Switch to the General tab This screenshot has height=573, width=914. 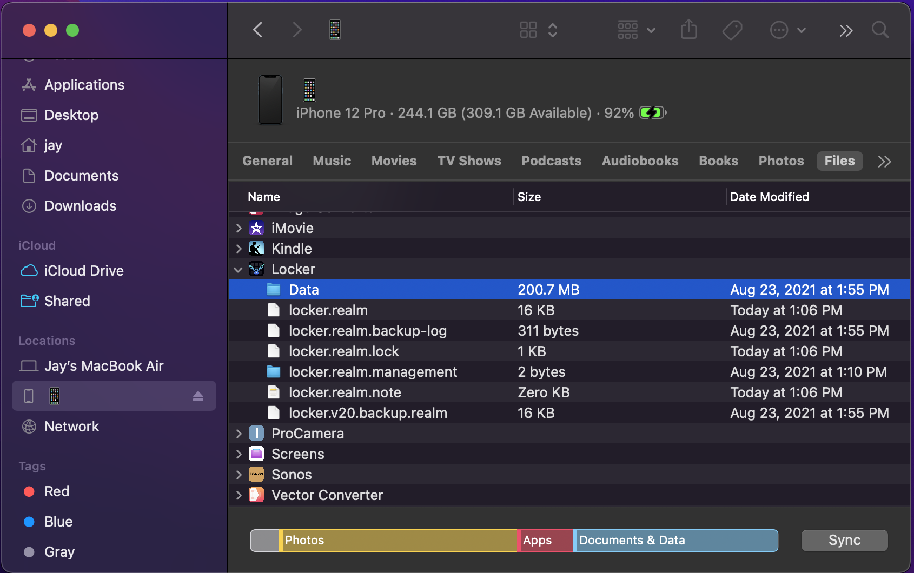tap(267, 161)
